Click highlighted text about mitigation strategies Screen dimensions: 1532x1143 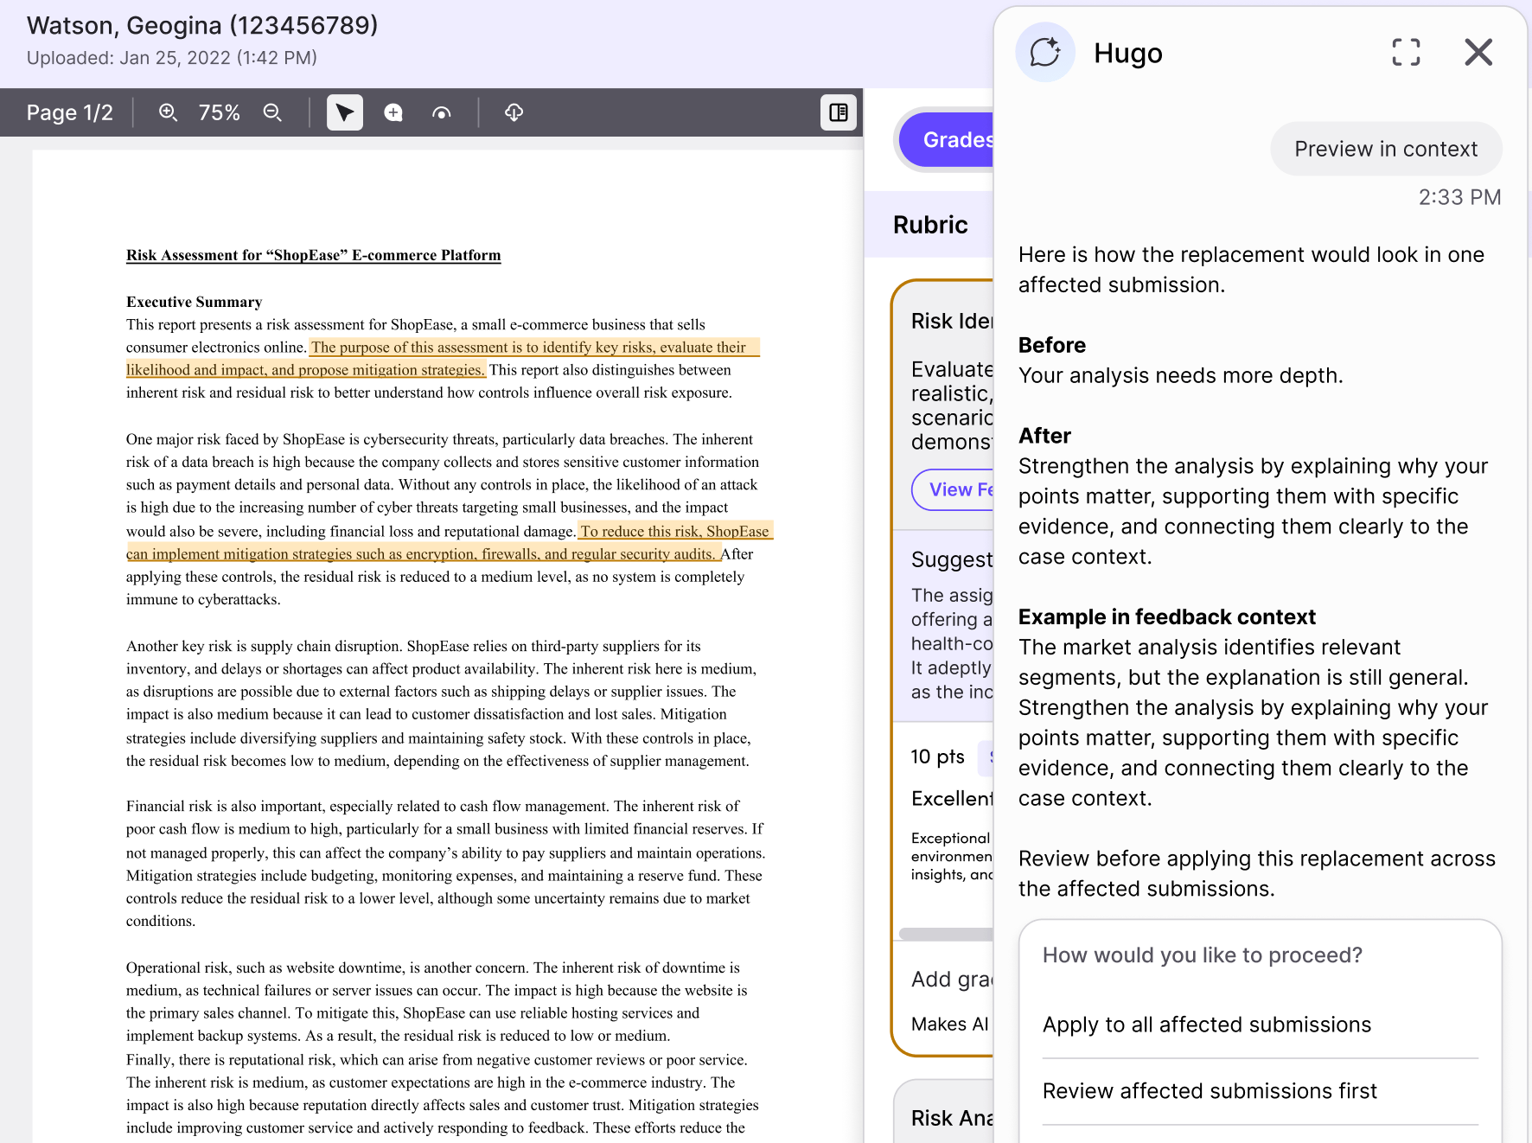click(450, 543)
